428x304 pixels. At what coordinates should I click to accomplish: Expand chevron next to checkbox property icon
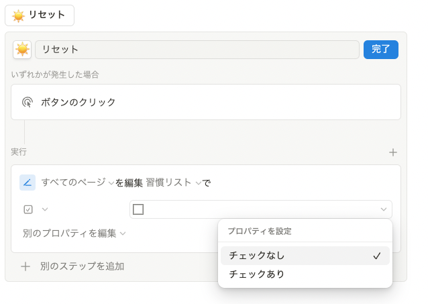tap(45, 209)
